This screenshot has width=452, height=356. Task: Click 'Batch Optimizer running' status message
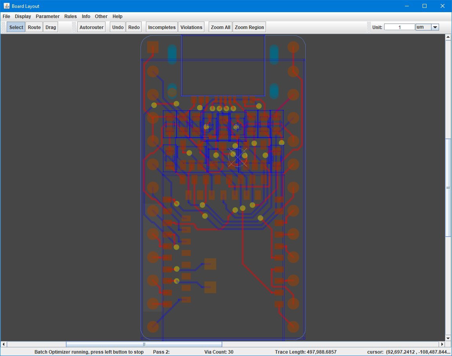(x=89, y=352)
